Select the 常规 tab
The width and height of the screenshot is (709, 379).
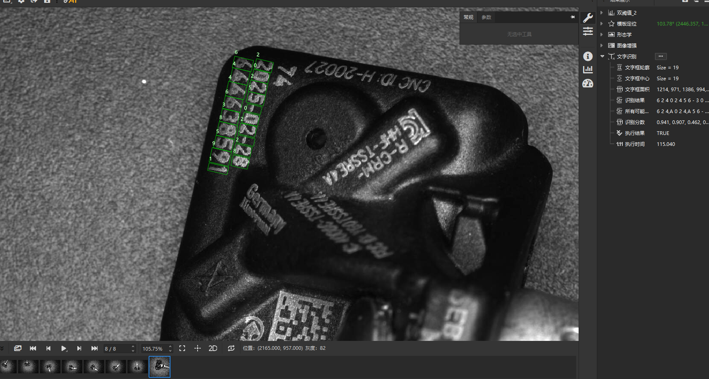(468, 17)
